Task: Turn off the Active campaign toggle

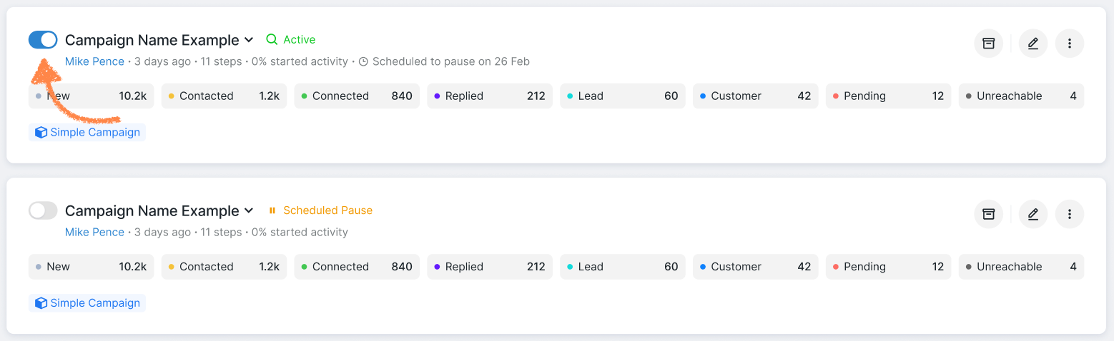Action: 43,40
